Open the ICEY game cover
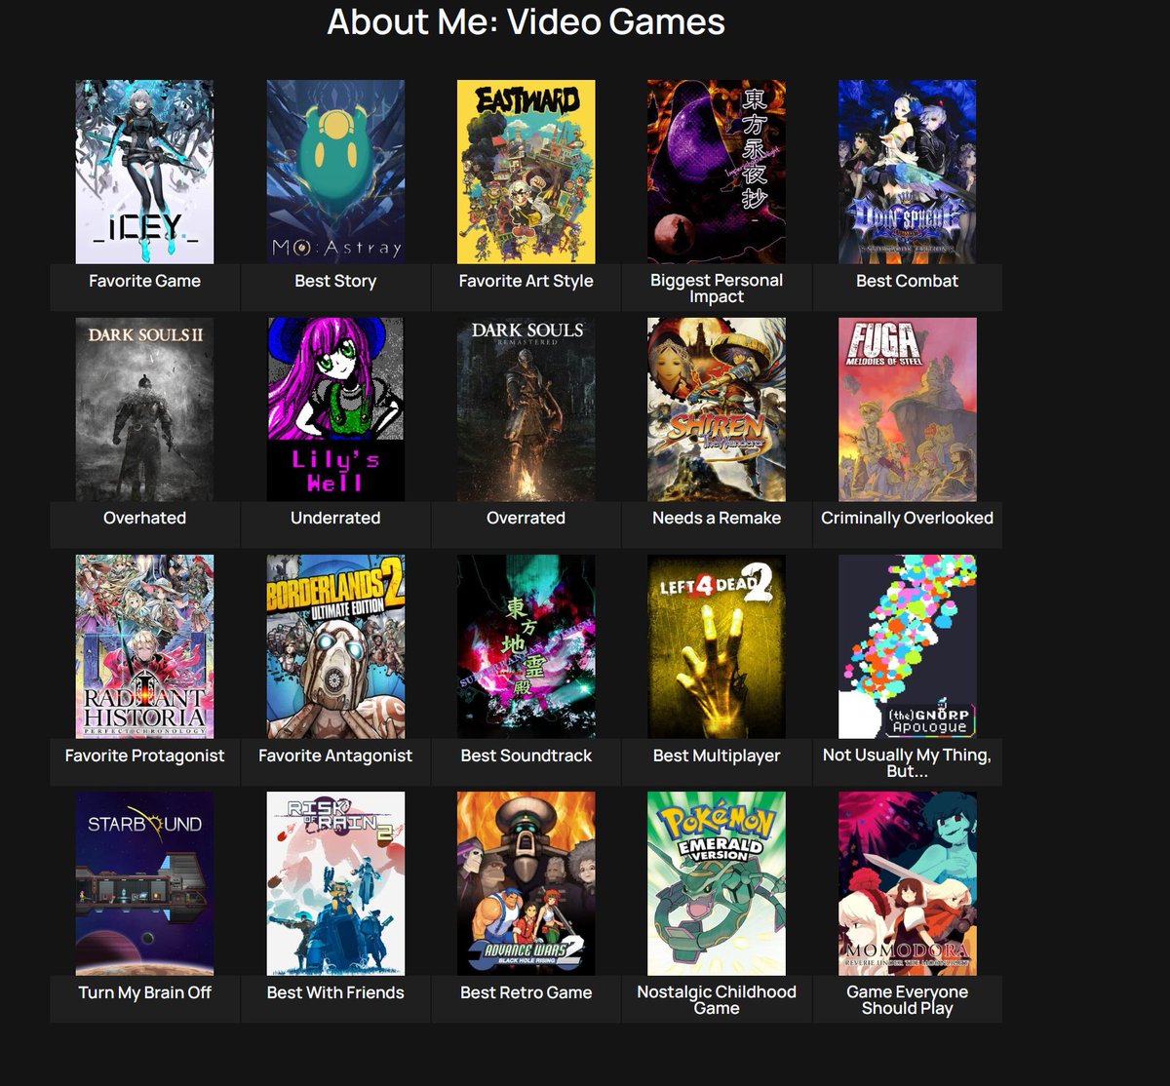The height and width of the screenshot is (1086, 1170). pyautogui.click(x=144, y=172)
